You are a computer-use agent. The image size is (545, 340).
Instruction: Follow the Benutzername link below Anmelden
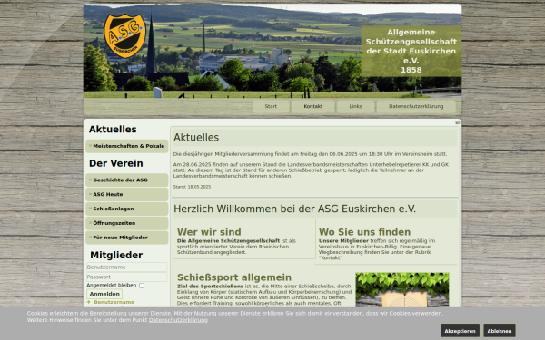tap(114, 302)
